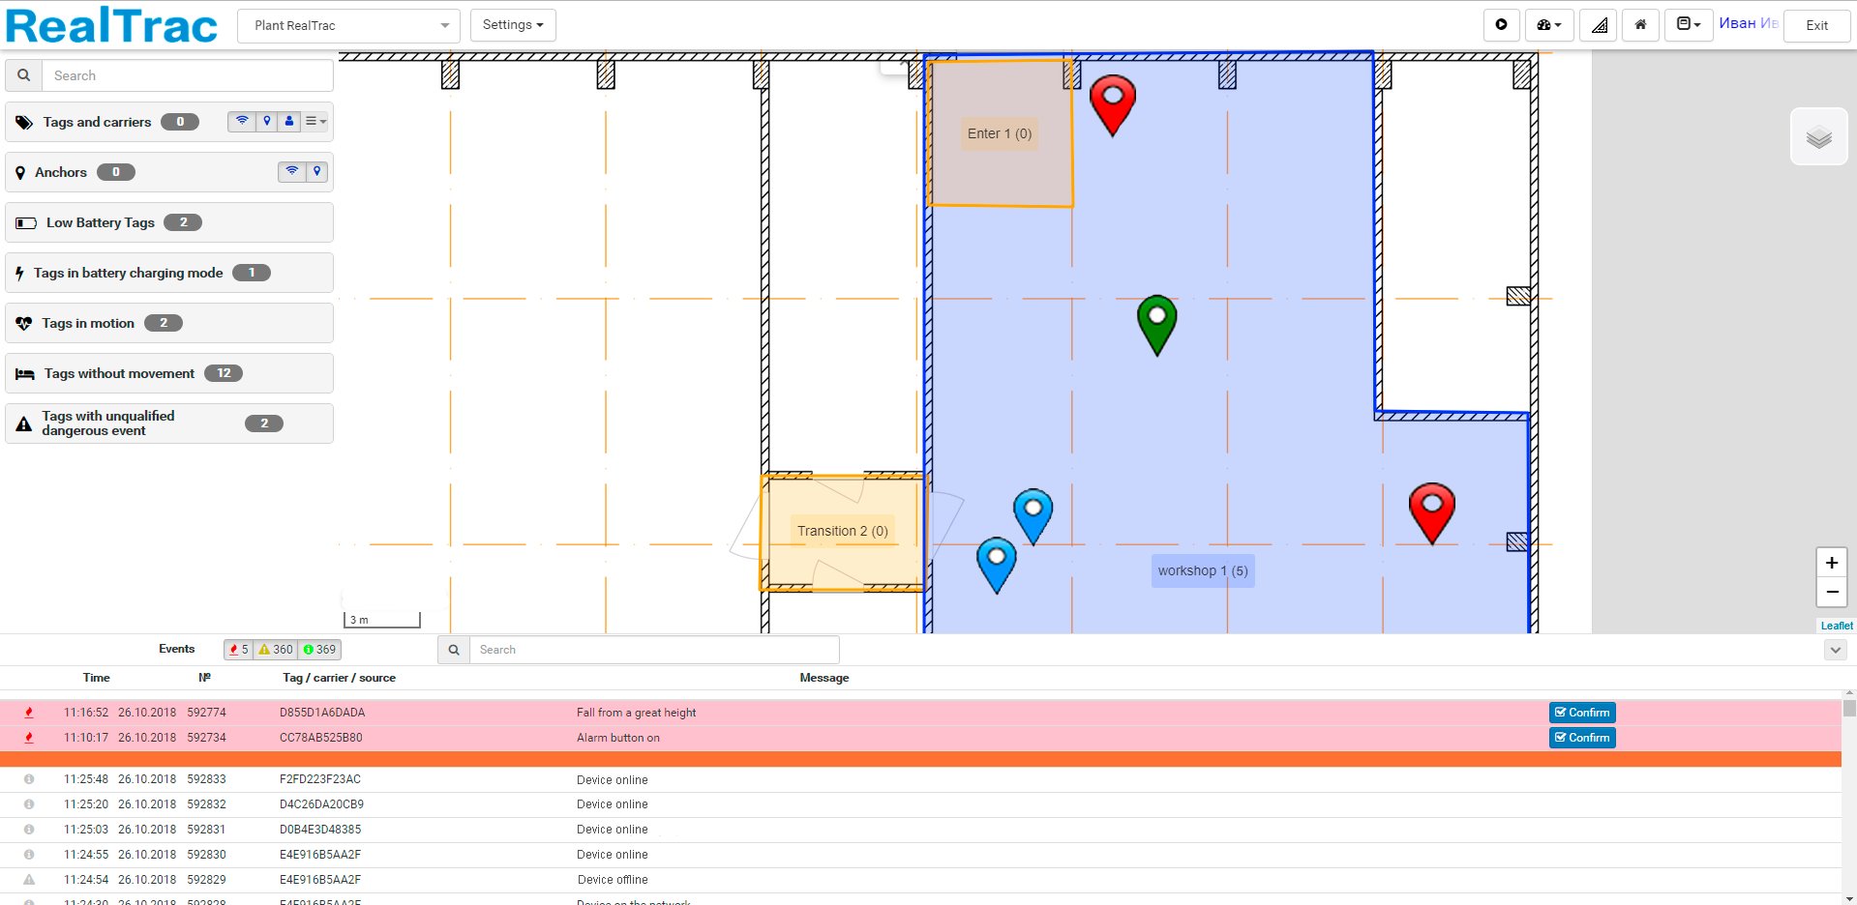
Task: Expand the Tags and carriers panel
Action: (169, 122)
